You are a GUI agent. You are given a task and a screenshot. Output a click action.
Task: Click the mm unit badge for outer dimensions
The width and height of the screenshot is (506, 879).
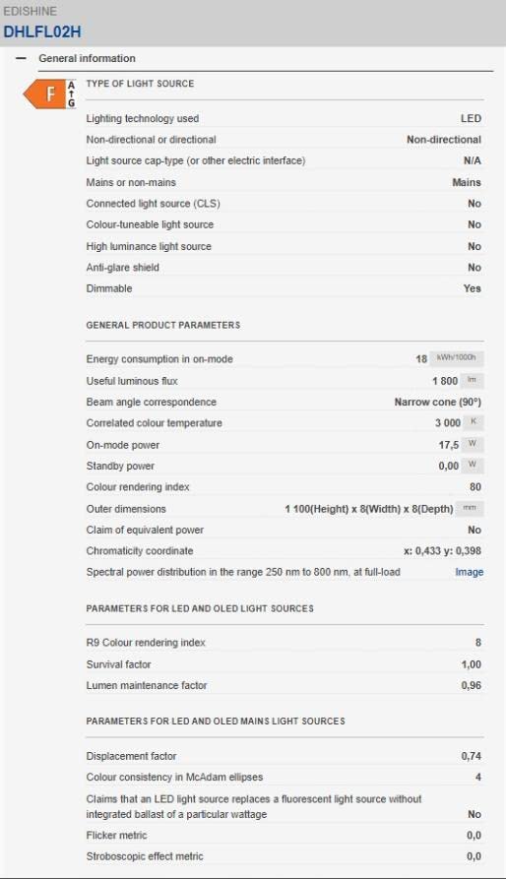(x=470, y=509)
